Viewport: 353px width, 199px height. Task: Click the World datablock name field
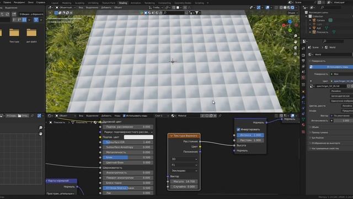[333, 55]
